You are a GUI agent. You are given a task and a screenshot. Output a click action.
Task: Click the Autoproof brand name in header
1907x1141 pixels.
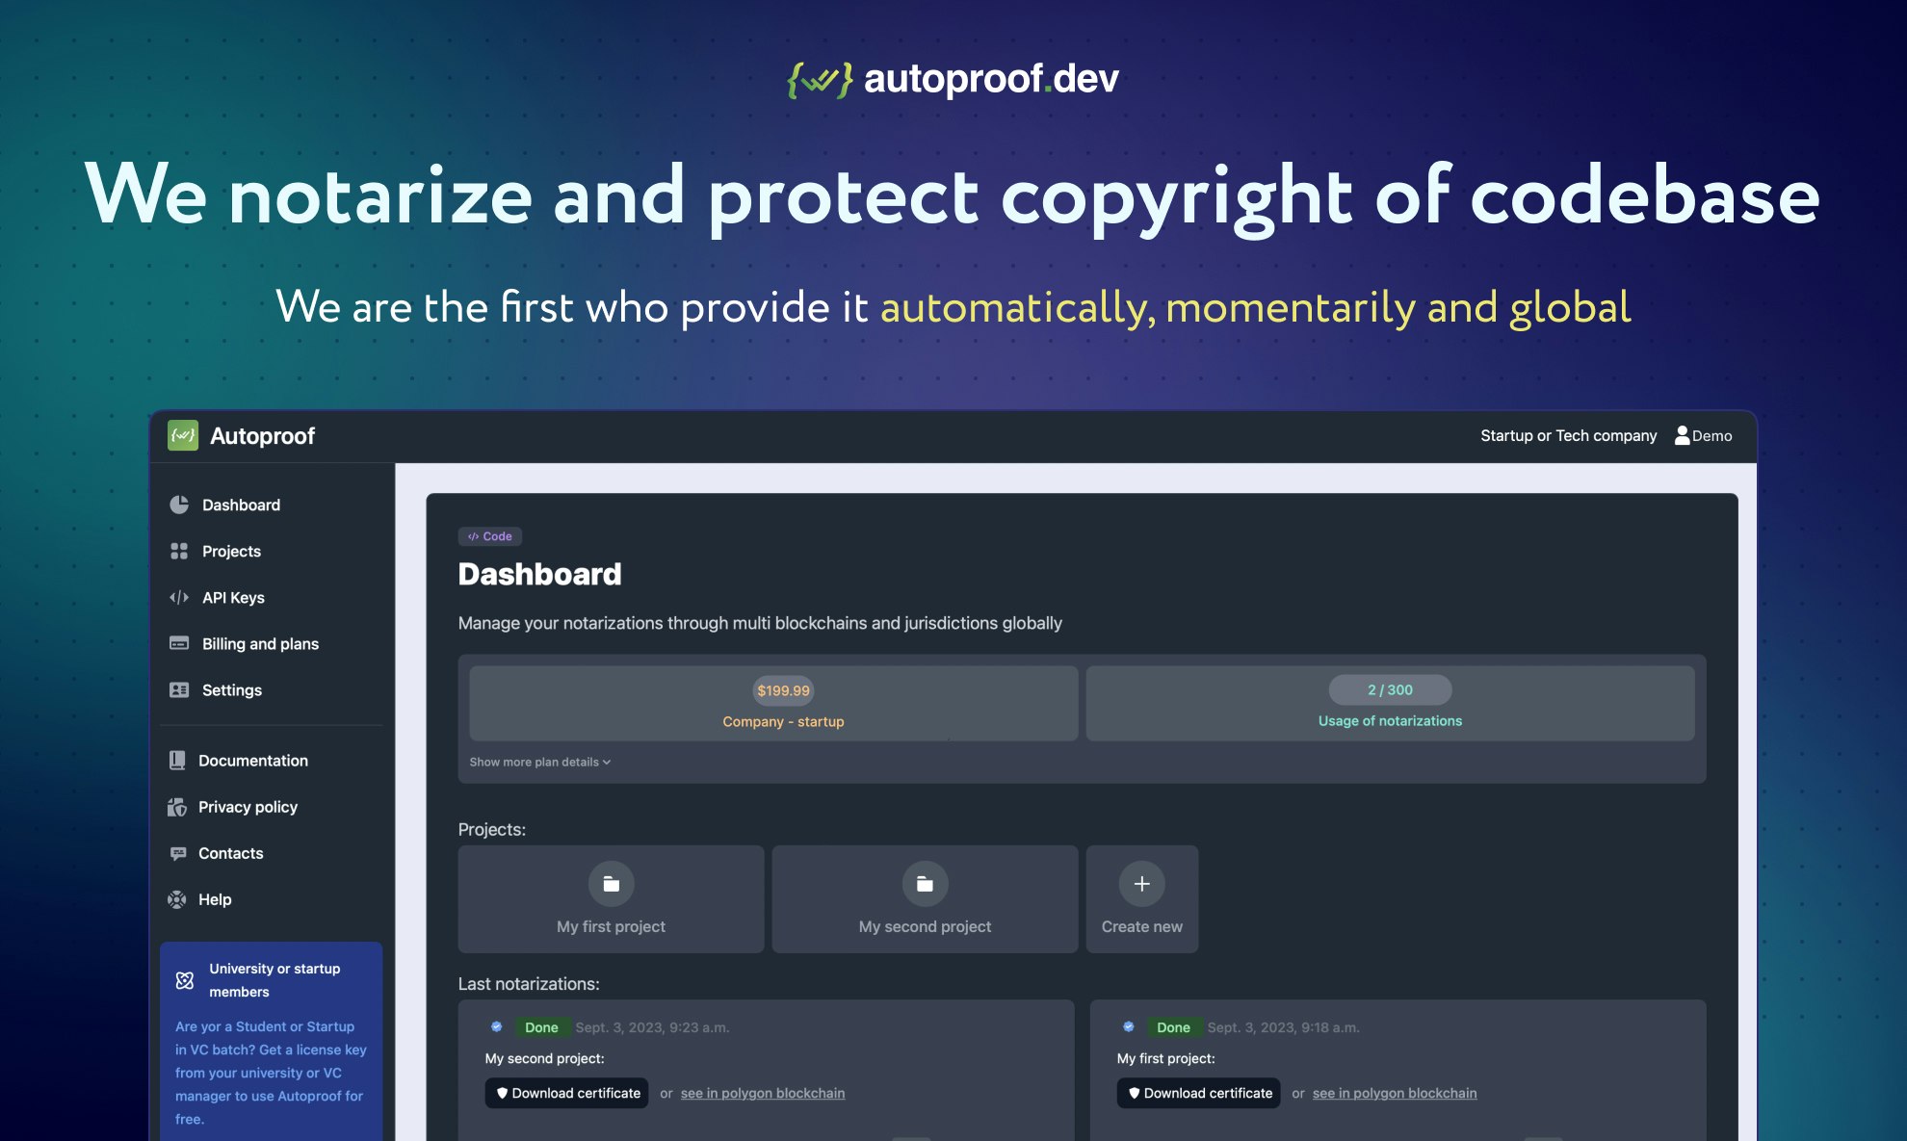[262, 436]
